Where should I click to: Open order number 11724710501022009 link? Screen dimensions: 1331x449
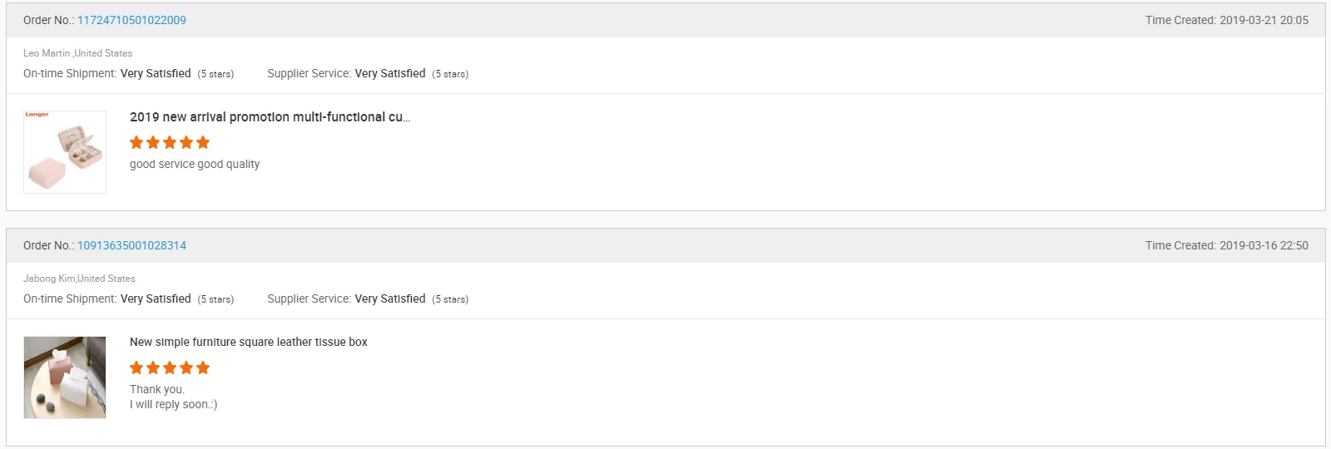coord(131,20)
